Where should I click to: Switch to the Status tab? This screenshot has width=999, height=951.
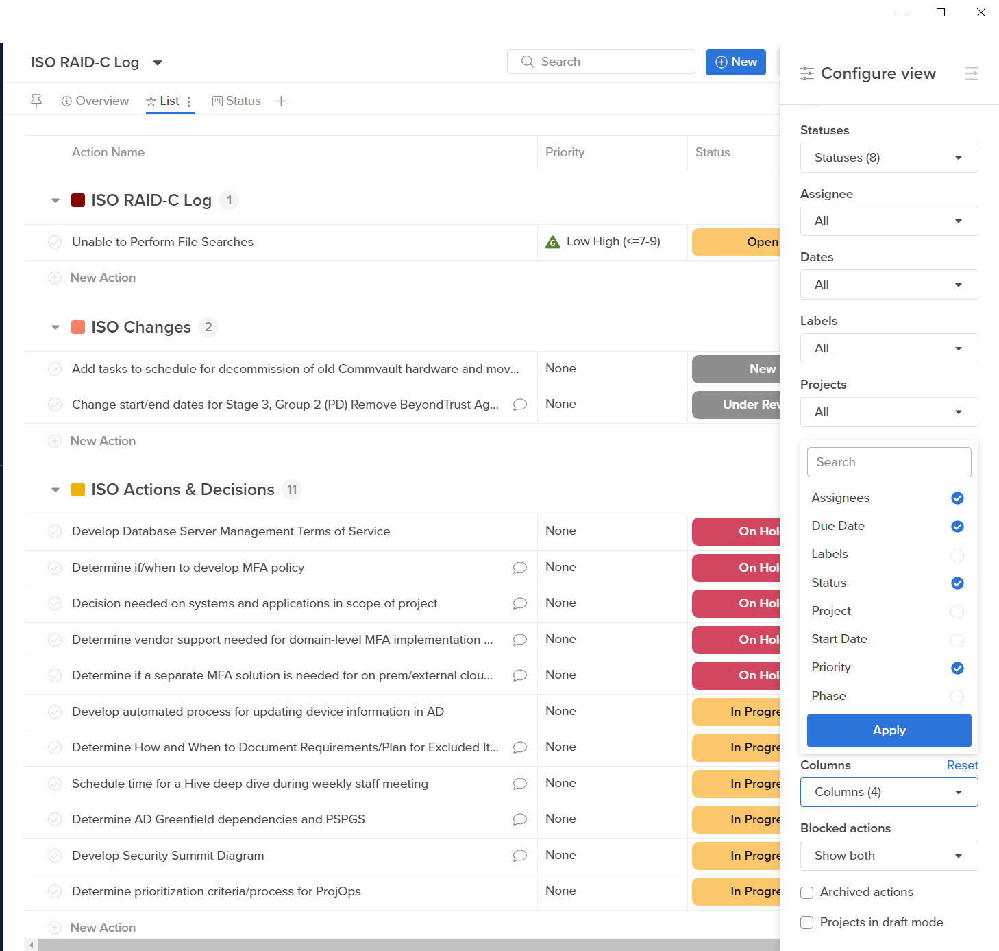click(x=236, y=101)
